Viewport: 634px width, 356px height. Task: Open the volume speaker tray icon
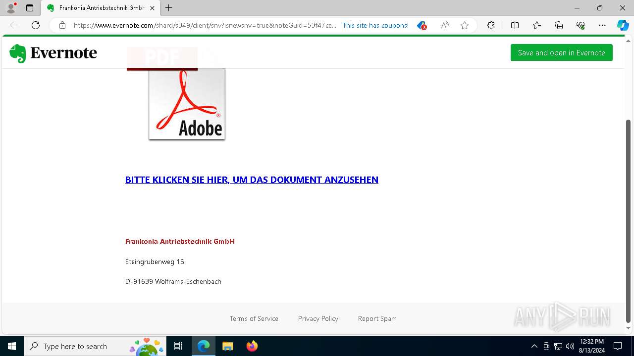point(570,346)
